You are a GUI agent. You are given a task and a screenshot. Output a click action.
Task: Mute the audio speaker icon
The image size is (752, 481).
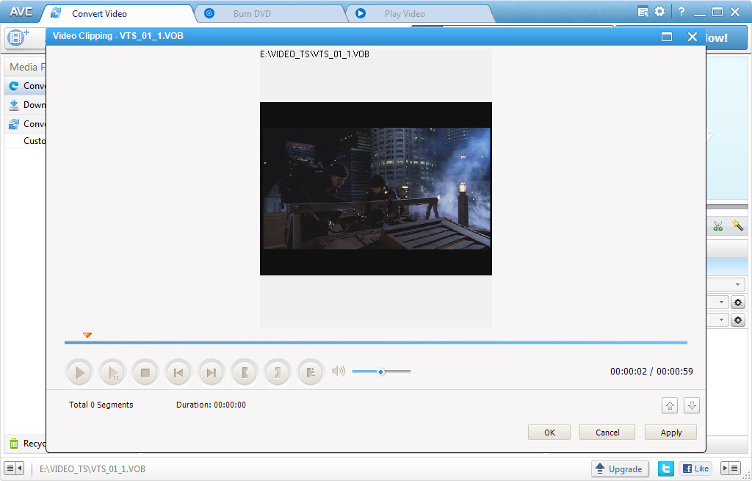coord(338,371)
